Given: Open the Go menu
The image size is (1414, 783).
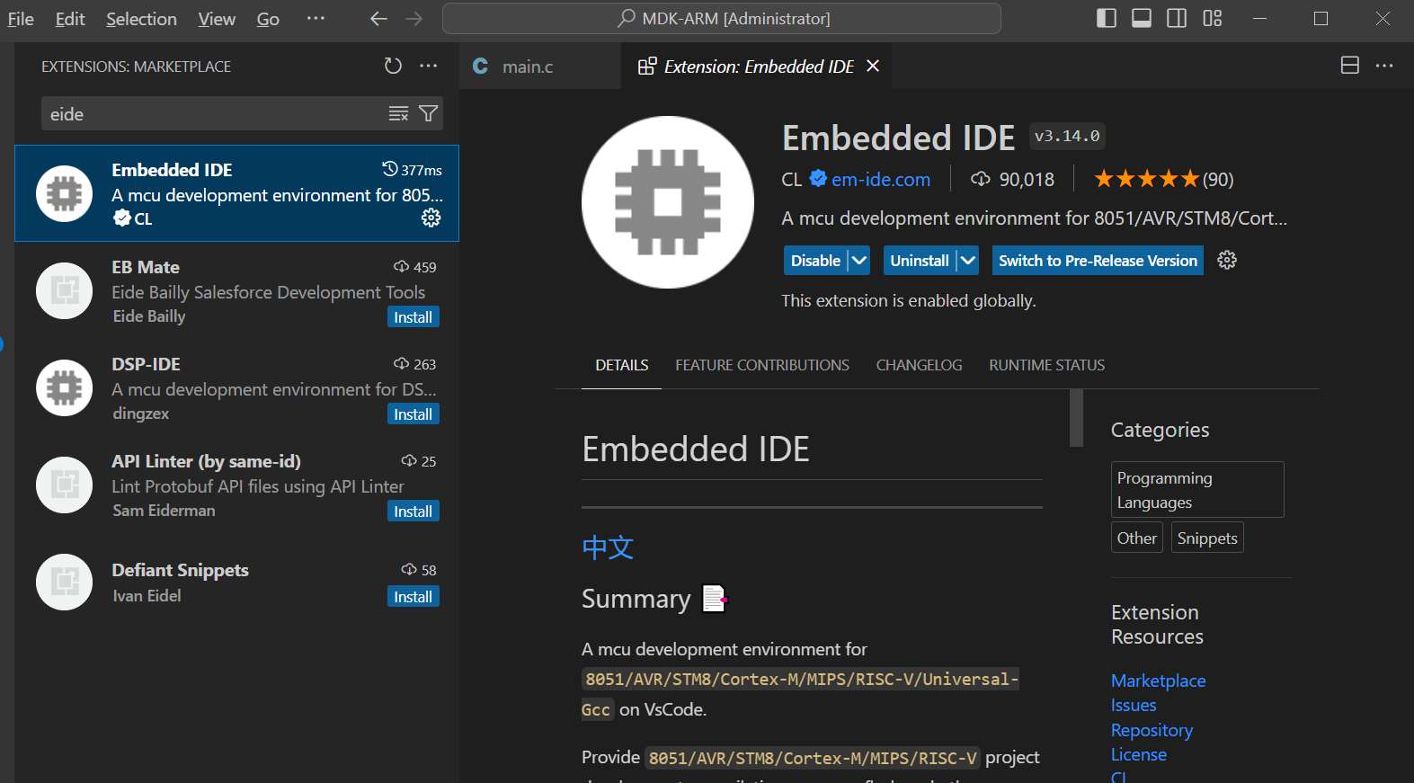Looking at the screenshot, I should [x=268, y=19].
